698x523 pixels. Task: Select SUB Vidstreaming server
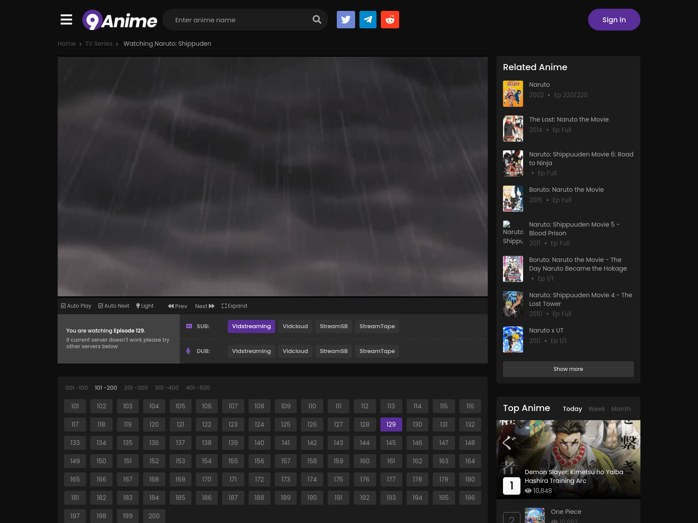pyautogui.click(x=251, y=326)
